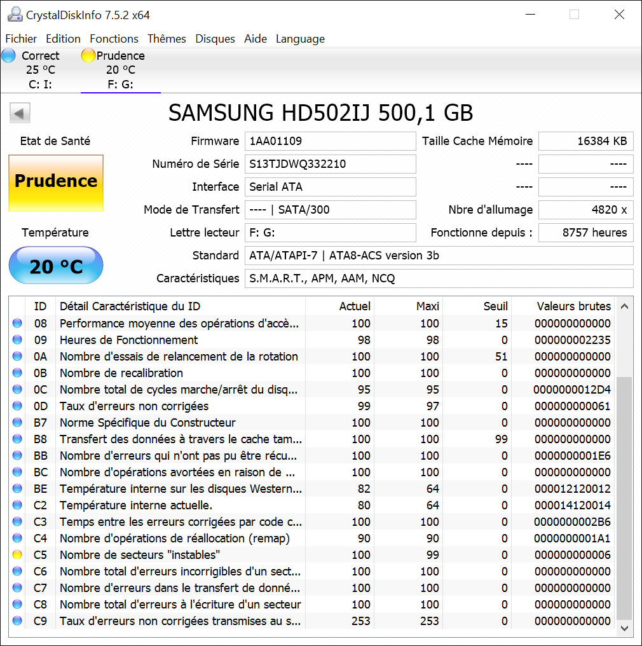Click the status dot for attribute C2
Screen dimensions: 642x646
coord(17,505)
